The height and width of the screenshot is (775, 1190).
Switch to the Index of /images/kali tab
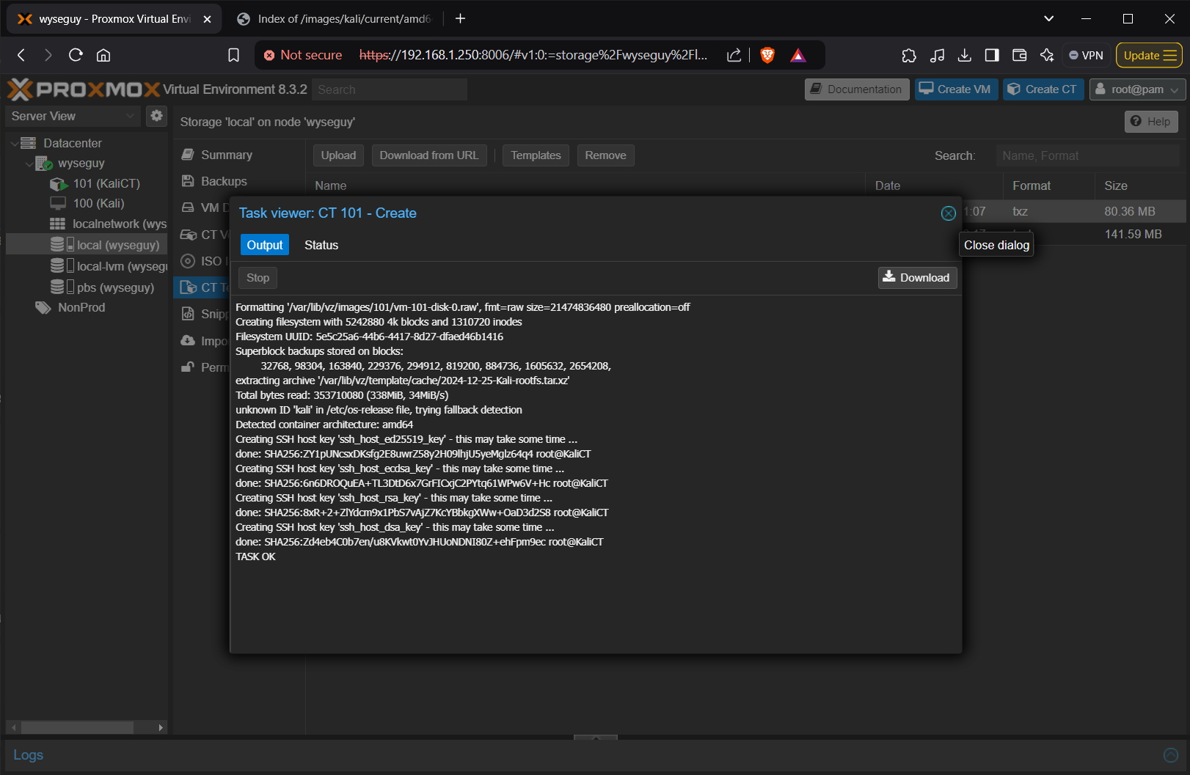tap(334, 19)
